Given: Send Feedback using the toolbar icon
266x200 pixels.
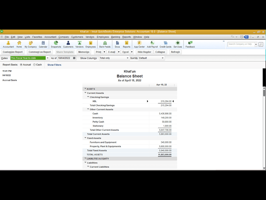Looking at the screenshot, I should tap(190, 44).
